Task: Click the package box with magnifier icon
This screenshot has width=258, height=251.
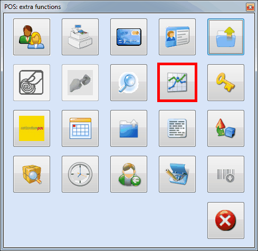Action: [x=32, y=174]
